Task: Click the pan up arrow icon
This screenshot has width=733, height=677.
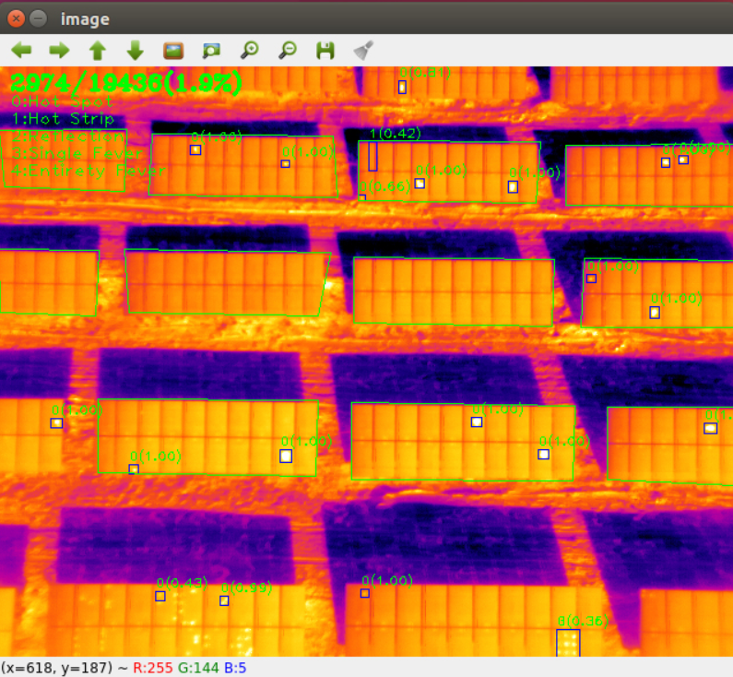Action: point(98,50)
